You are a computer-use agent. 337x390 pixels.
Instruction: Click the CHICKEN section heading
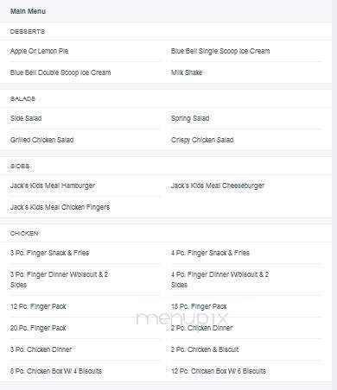pyautogui.click(x=24, y=233)
